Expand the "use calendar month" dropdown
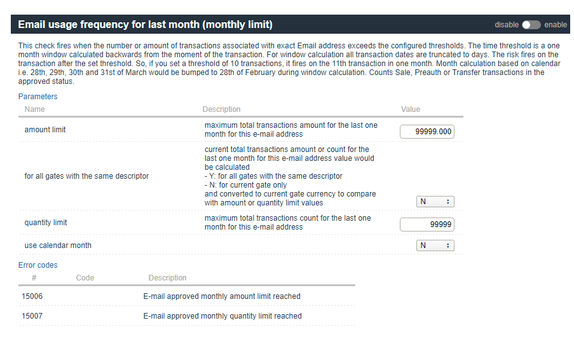 (x=435, y=246)
